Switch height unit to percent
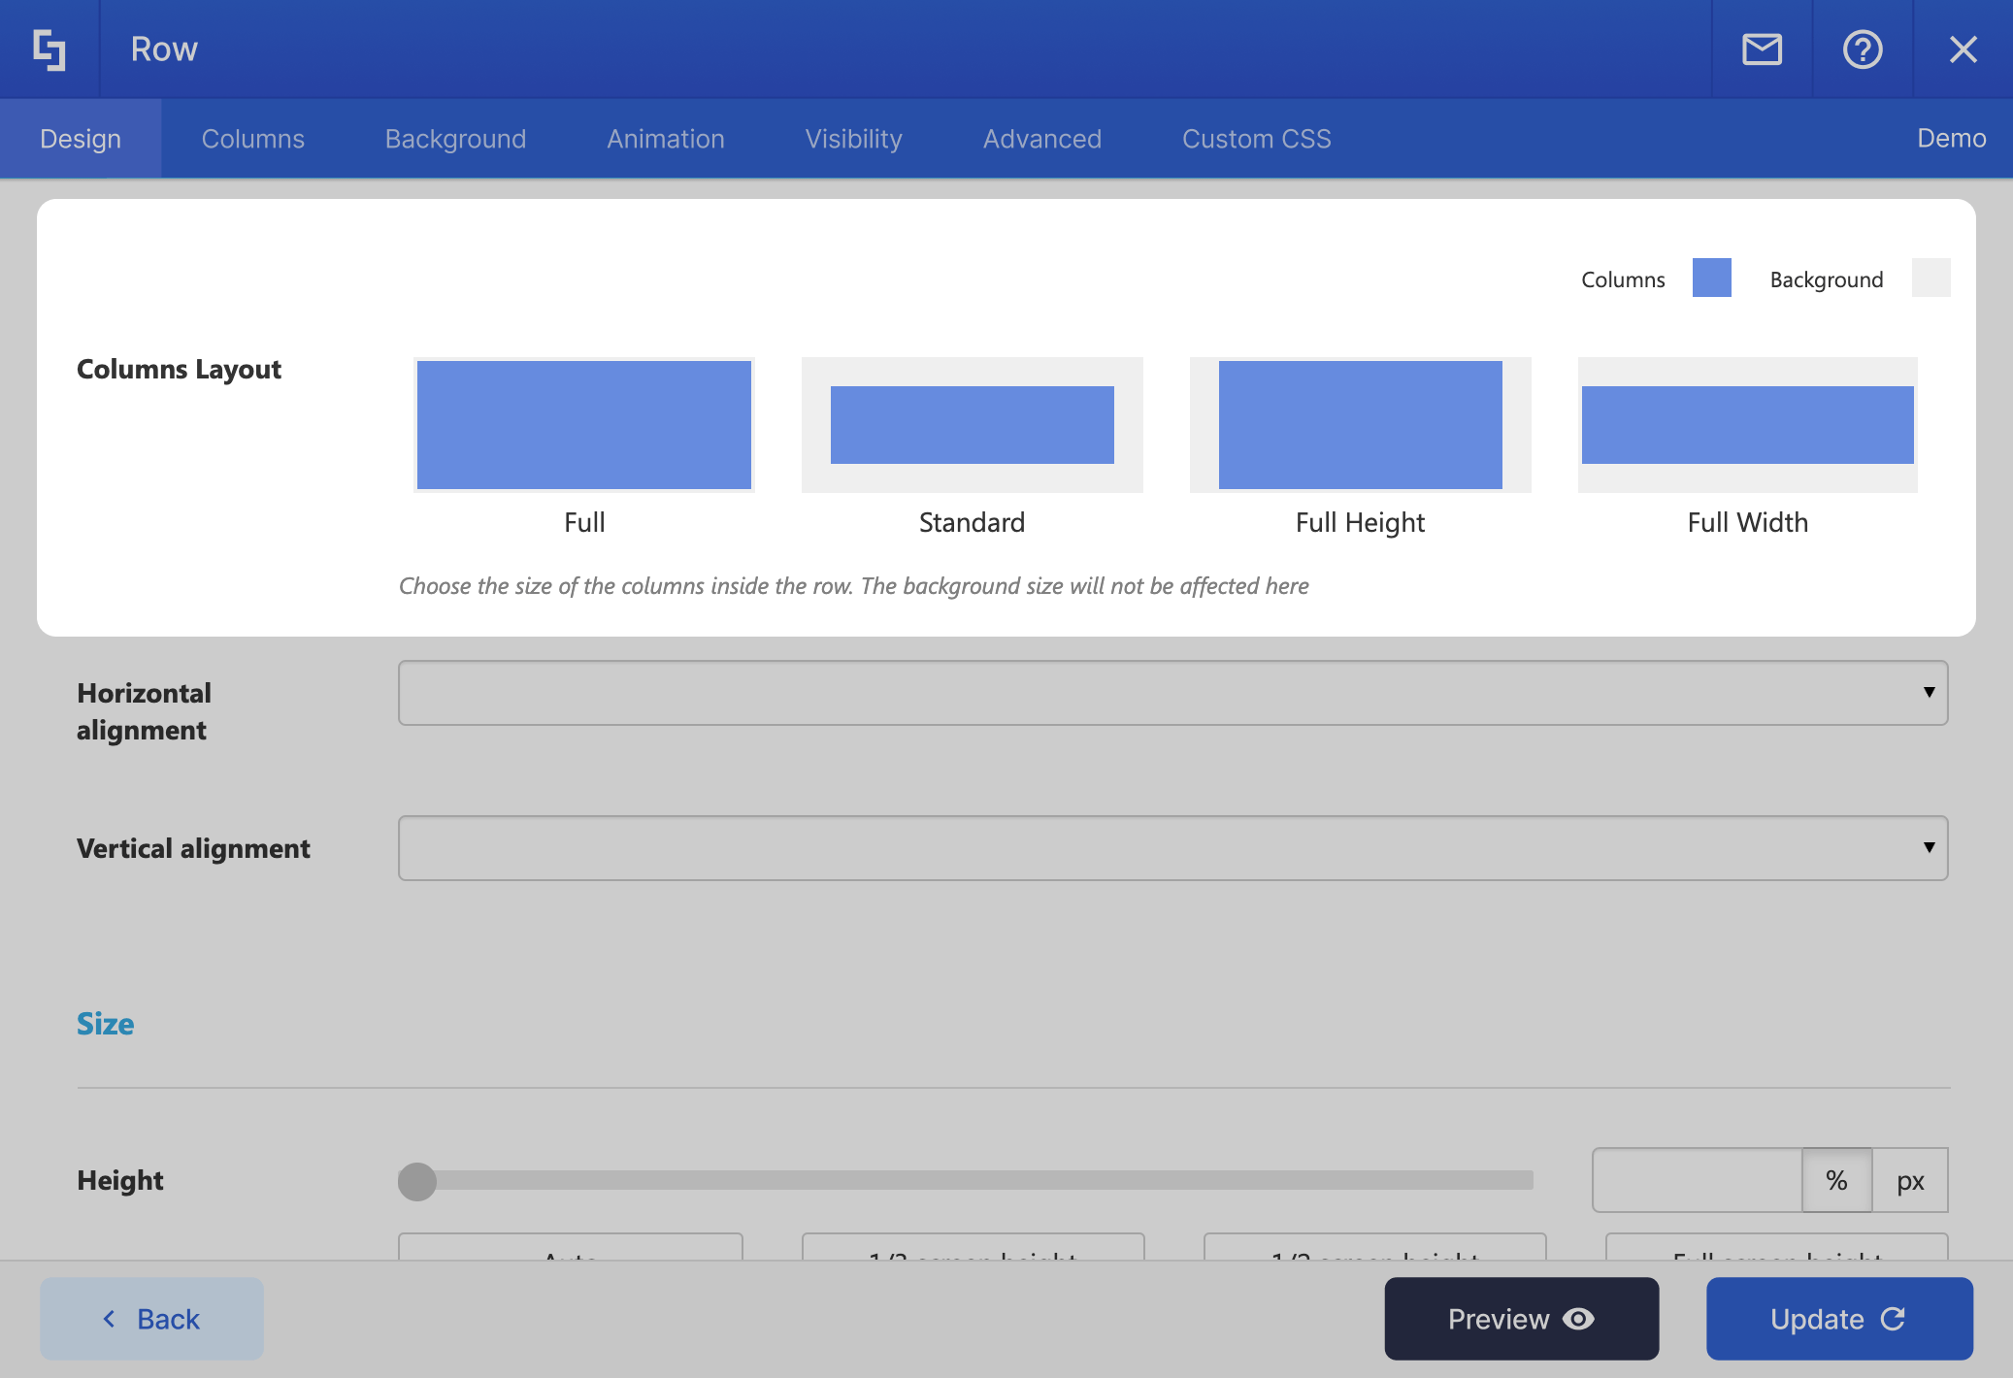Image resolution: width=2013 pixels, height=1378 pixels. point(1836,1180)
